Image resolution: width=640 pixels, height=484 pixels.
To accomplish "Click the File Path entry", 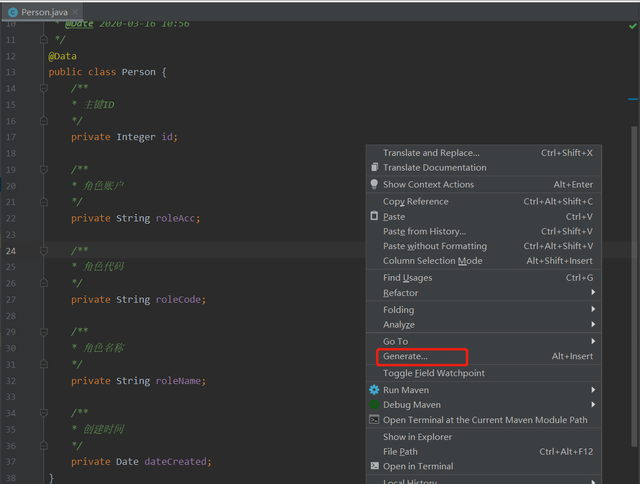I will tap(400, 451).
